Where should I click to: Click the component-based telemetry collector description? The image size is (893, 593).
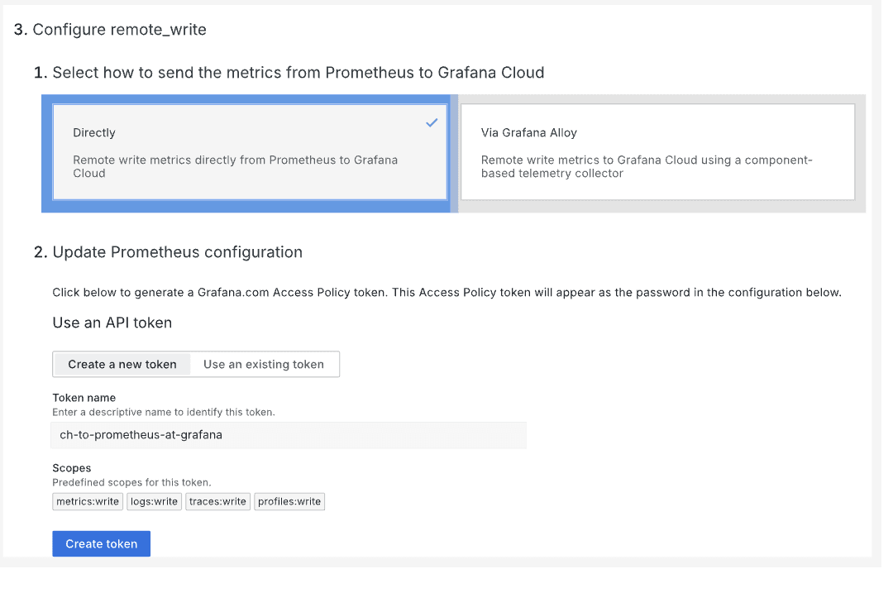tap(647, 166)
